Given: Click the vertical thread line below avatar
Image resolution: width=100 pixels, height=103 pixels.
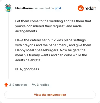Looking at the screenshot, I should (x=8, y=46).
